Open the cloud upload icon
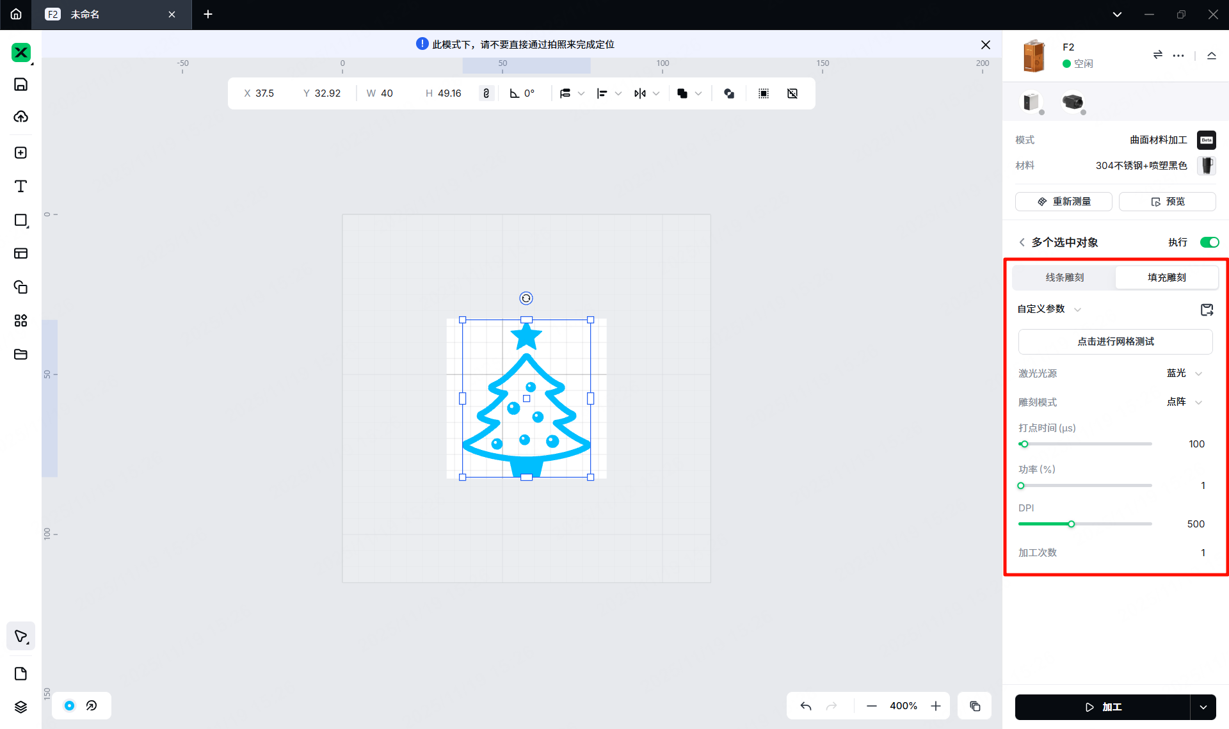1229x729 pixels. point(20,116)
